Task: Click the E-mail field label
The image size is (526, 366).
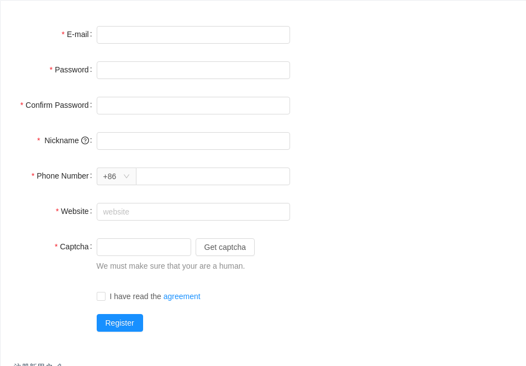Action: (77, 34)
